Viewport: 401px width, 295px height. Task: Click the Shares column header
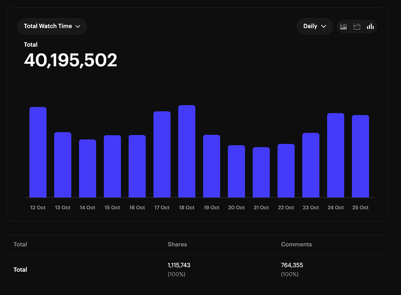pyautogui.click(x=177, y=244)
